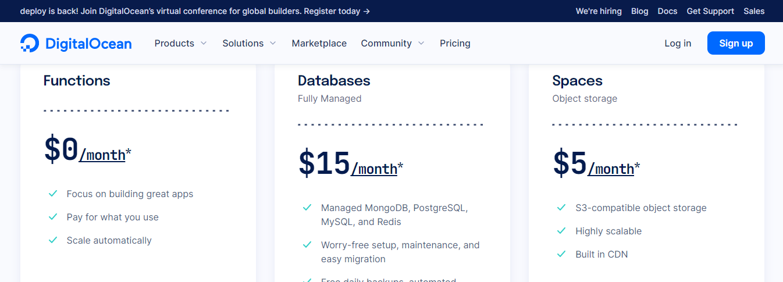Click the Functions card heading
This screenshot has width=783, height=282.
(77, 80)
